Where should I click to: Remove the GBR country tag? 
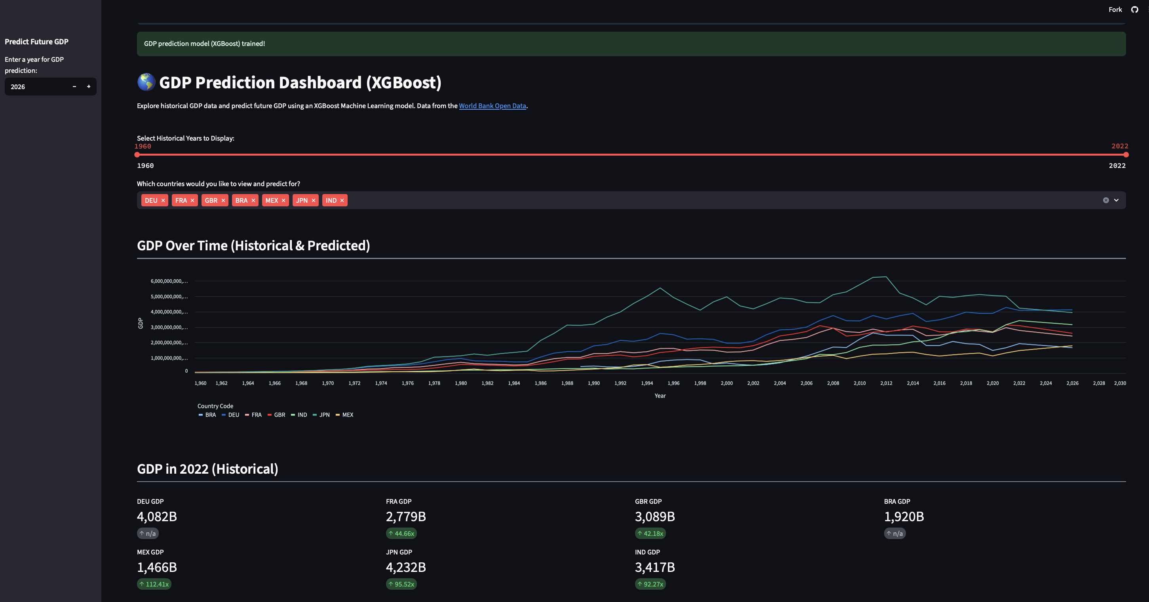pos(223,200)
